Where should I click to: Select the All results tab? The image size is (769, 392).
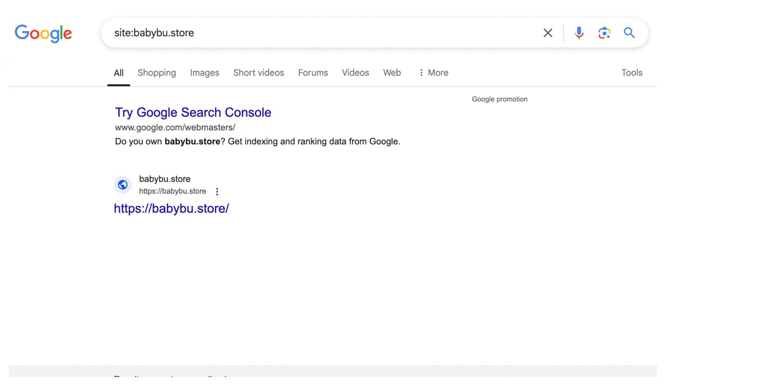(119, 73)
